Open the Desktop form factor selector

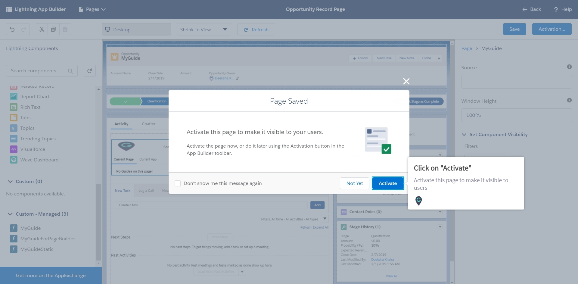point(136,29)
